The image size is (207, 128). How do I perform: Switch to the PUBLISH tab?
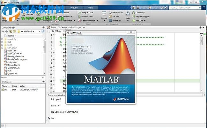click(x=74, y=8)
